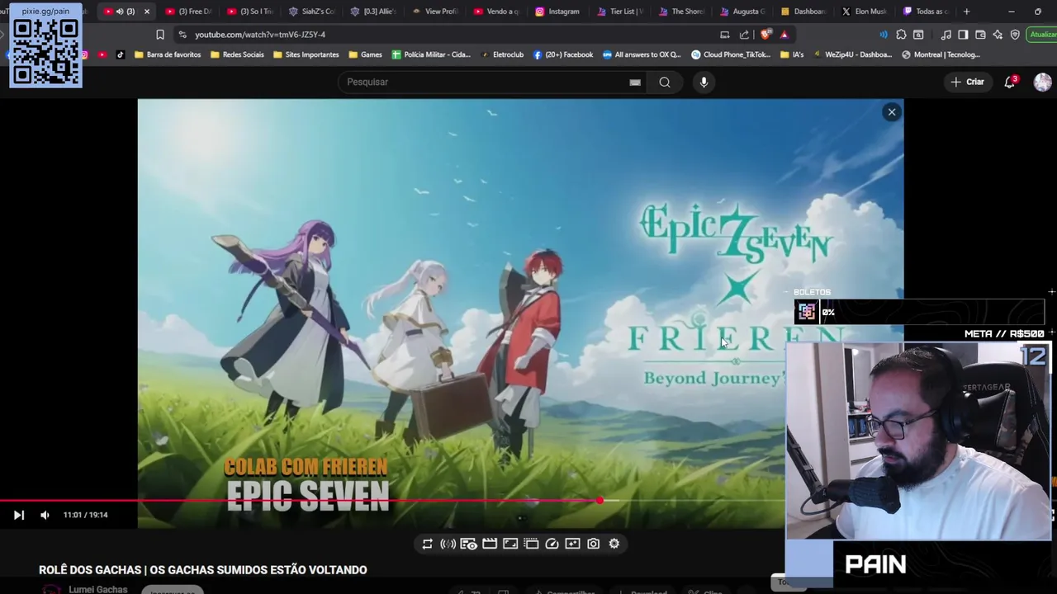Open the Criar menu
This screenshot has width=1057, height=594.
[967, 82]
